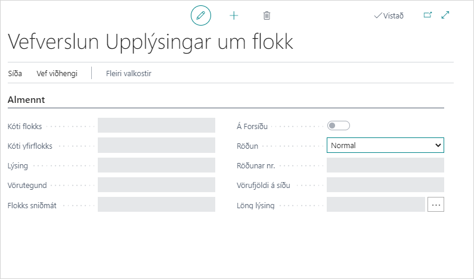The width and height of the screenshot is (474, 279).
Task: Click the Vistað saved status indicator
Action: [x=389, y=15]
